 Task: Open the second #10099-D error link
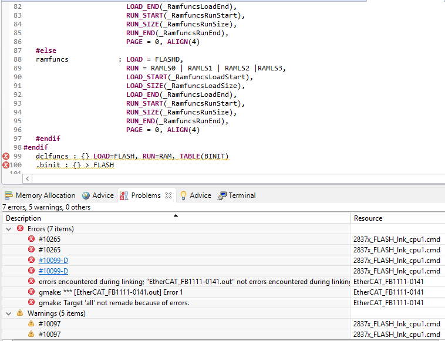(53, 271)
